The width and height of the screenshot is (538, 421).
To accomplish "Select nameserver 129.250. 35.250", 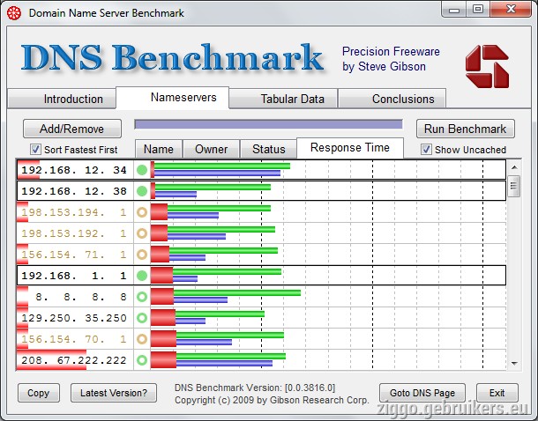I will point(74,318).
